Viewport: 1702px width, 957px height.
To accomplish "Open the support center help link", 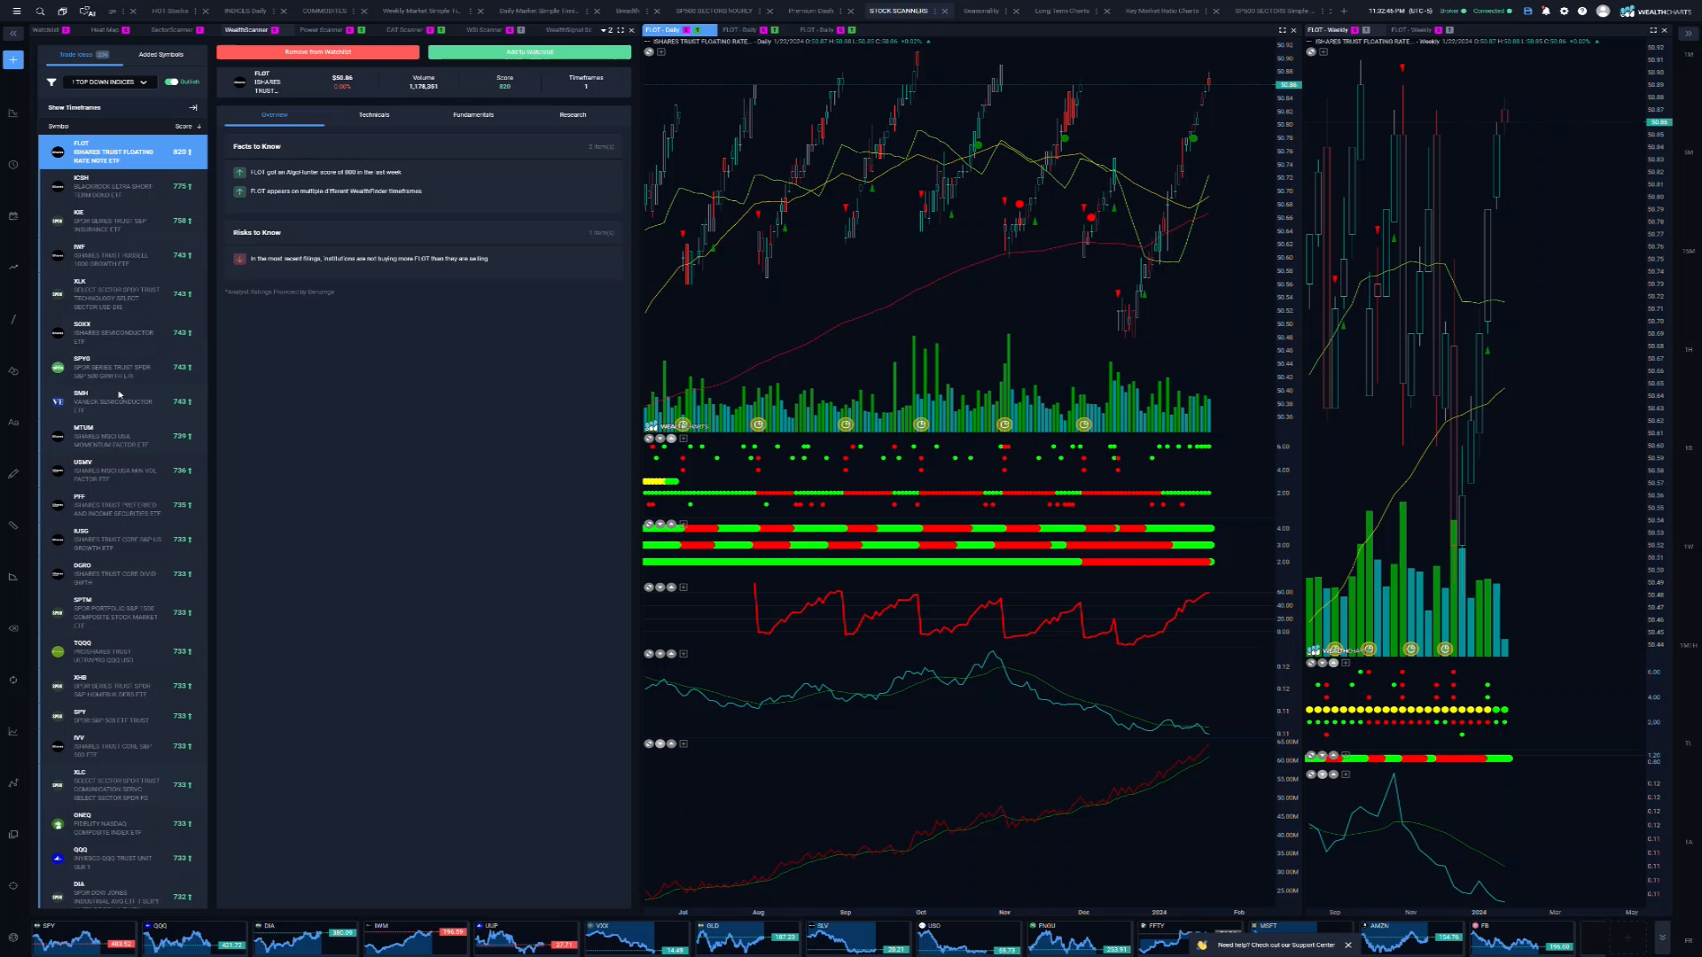I will click(x=1276, y=945).
